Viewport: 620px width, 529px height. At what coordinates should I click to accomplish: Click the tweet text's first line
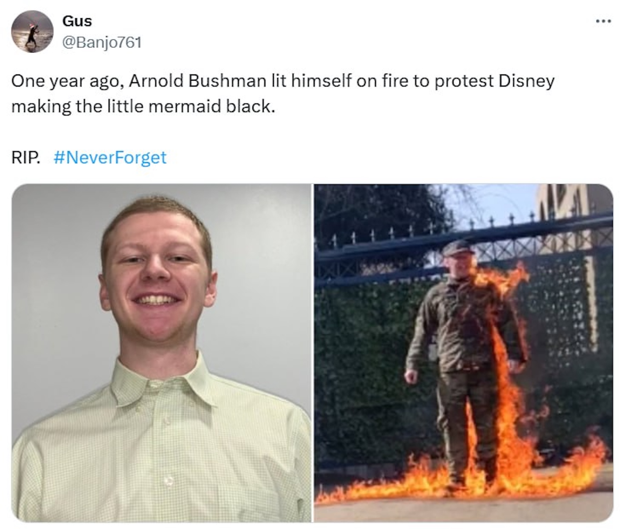[283, 81]
